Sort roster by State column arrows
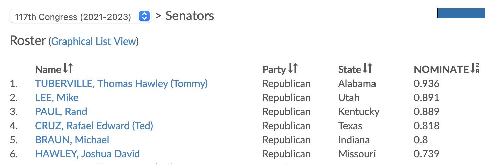The height and width of the screenshot is (164, 485). pos(368,69)
